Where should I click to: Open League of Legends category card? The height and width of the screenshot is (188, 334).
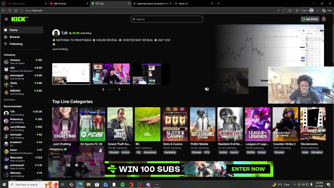point(258,124)
